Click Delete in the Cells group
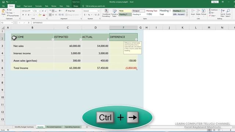This screenshot has width=235, height=132. [198, 13]
